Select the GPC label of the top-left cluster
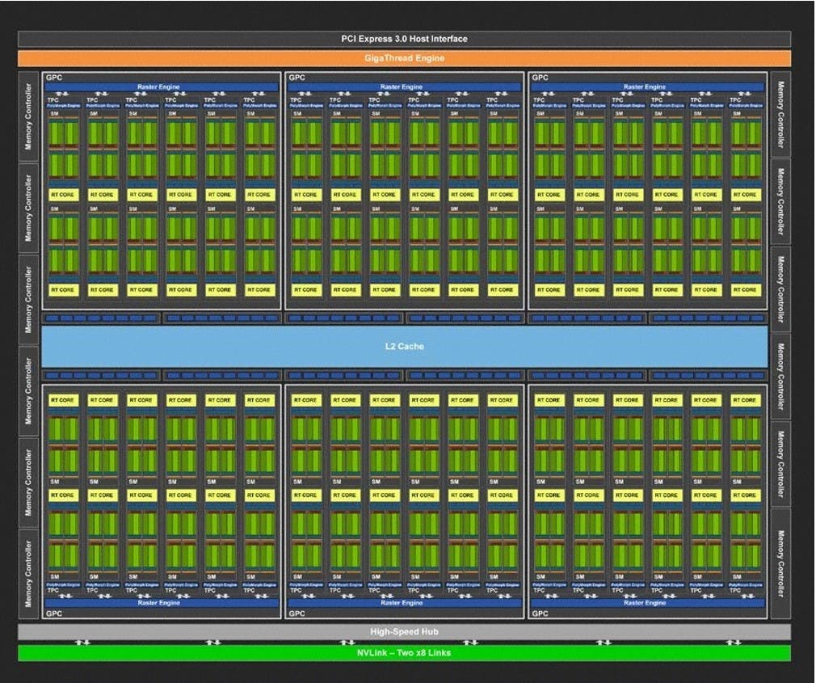816x683 pixels. click(53, 78)
